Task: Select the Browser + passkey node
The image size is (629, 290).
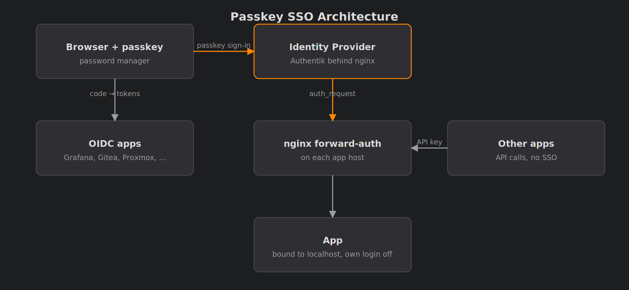Action: point(115,51)
